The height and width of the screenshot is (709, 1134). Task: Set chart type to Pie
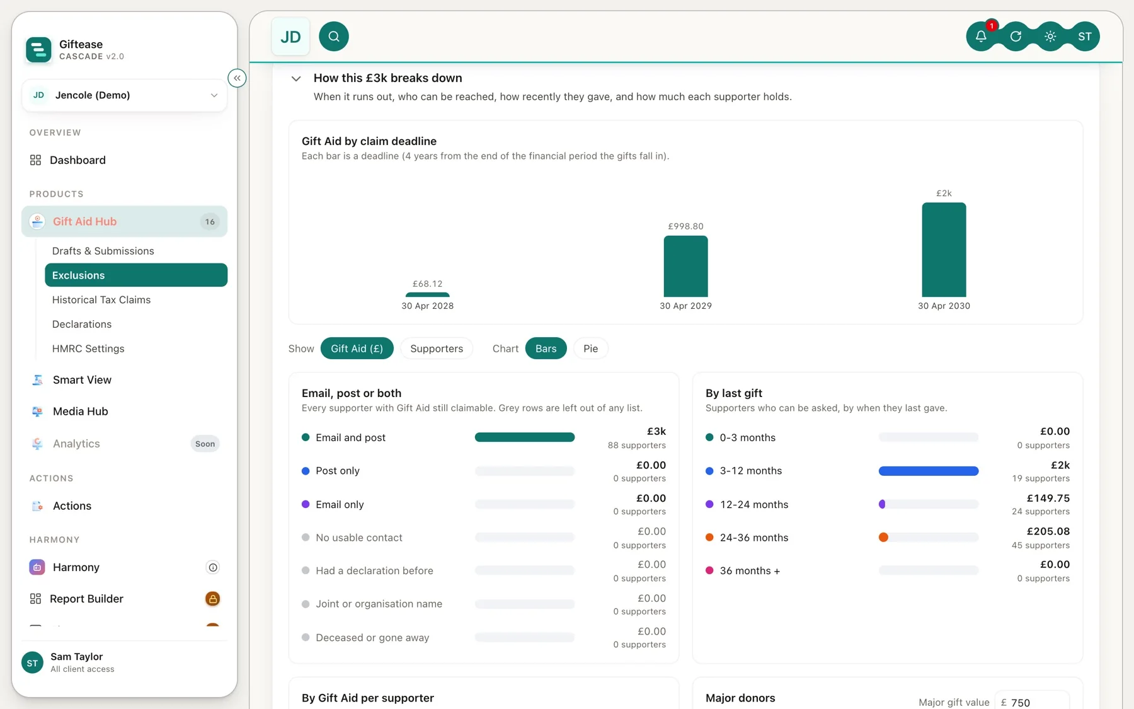590,349
